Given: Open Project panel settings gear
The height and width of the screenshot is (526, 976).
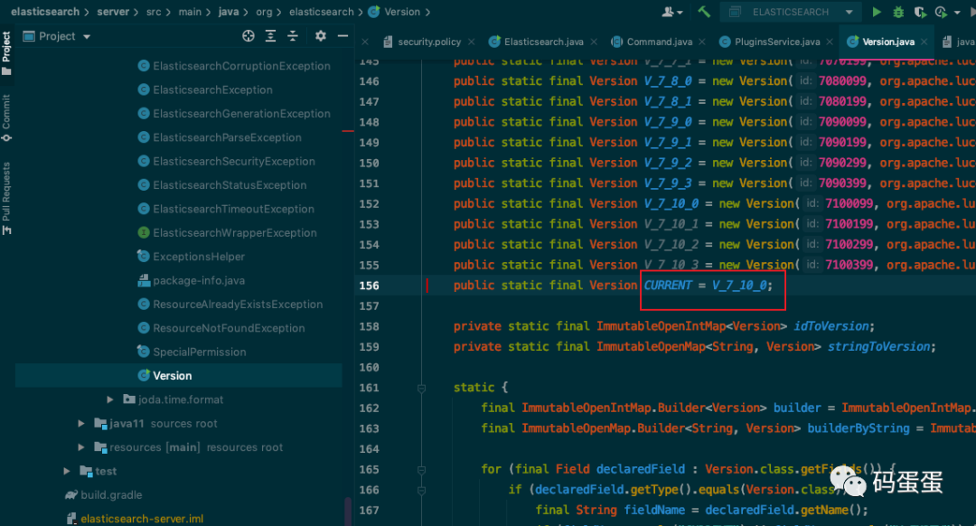Looking at the screenshot, I should tap(320, 36).
